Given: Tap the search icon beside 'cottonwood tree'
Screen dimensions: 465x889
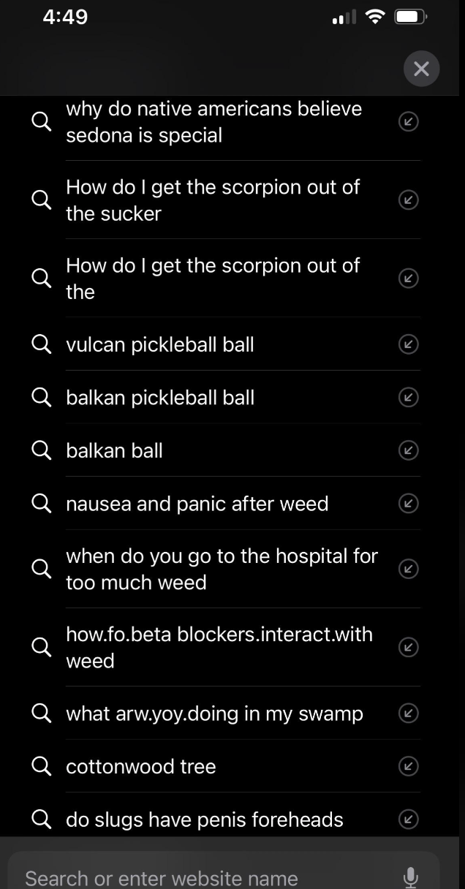Looking at the screenshot, I should (41, 766).
